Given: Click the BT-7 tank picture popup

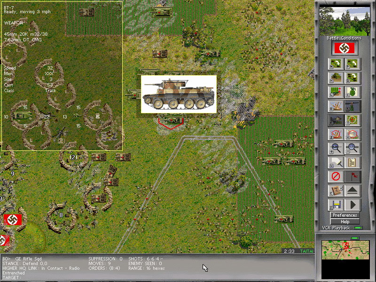Looking at the screenshot, I should tap(179, 94).
